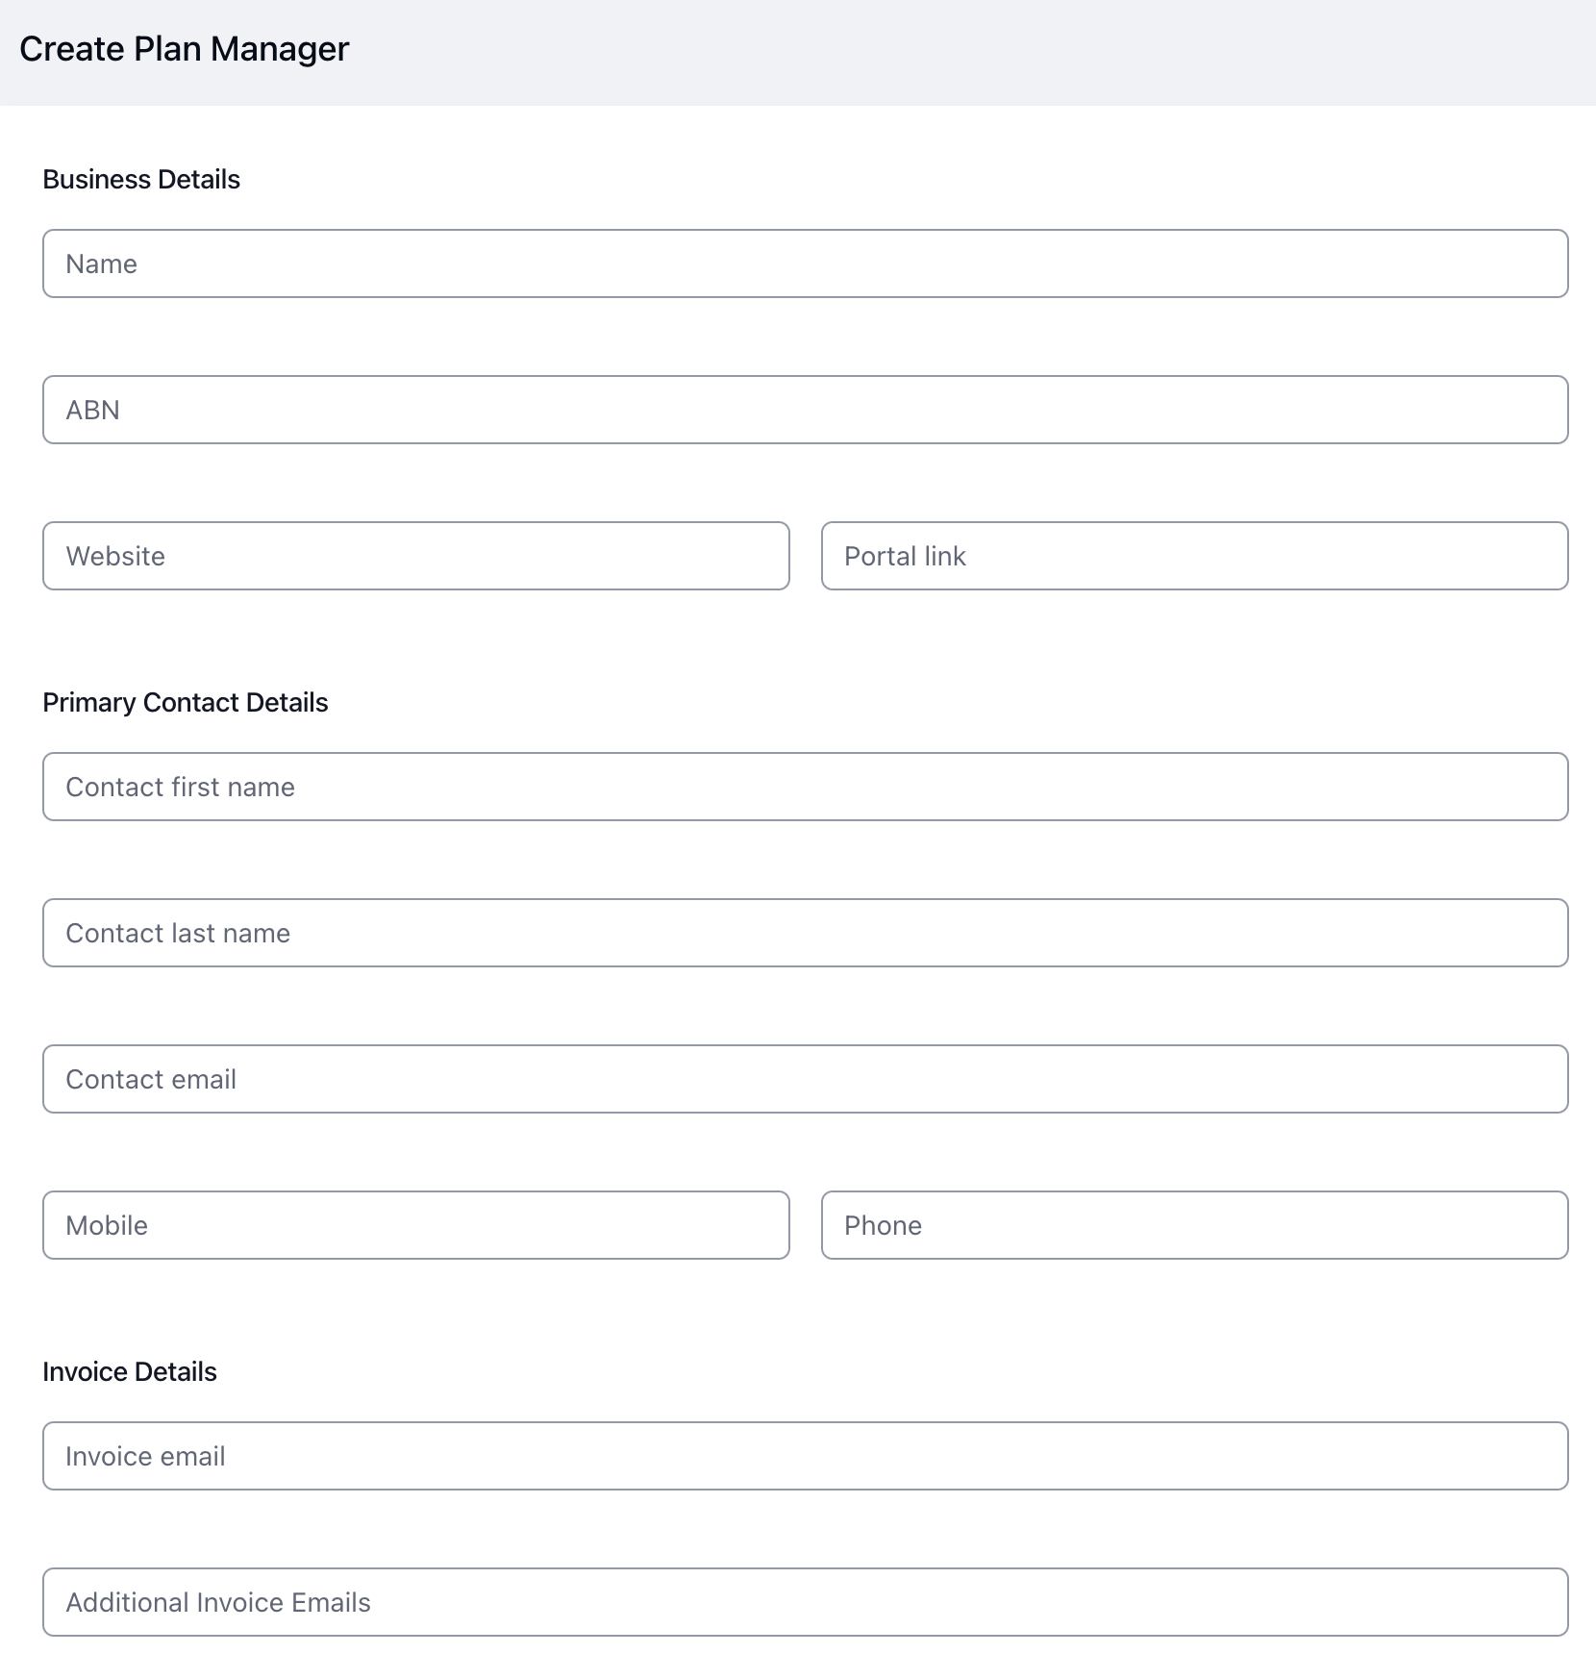This screenshot has height=1679, width=1596.
Task: Click the Phone placeholder text
Action: (x=883, y=1226)
